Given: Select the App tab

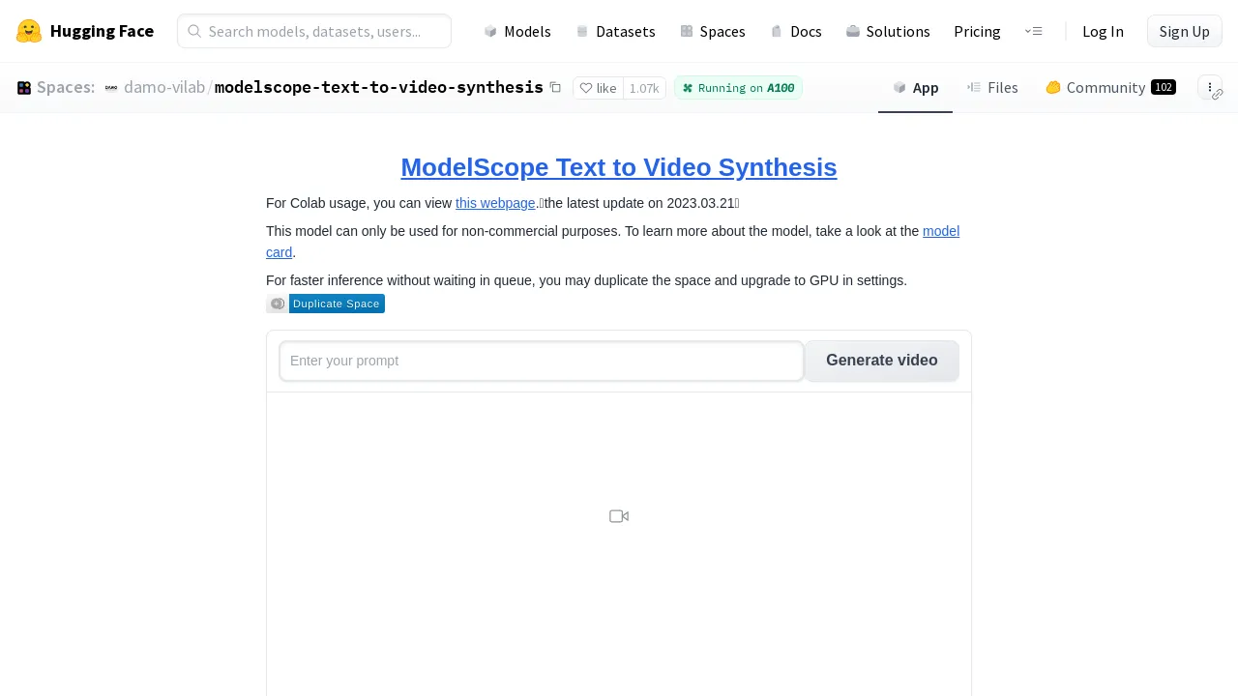Looking at the screenshot, I should 915,87.
